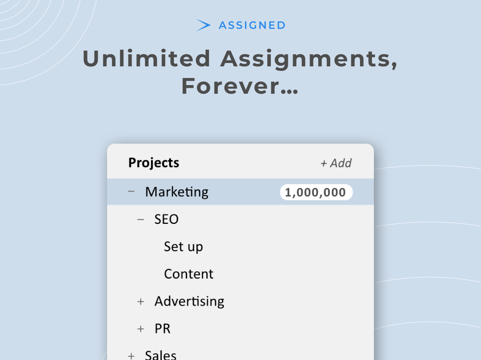This screenshot has height=360, width=481.
Task: Click the Unlimited Assignments headline
Action: 240,59
